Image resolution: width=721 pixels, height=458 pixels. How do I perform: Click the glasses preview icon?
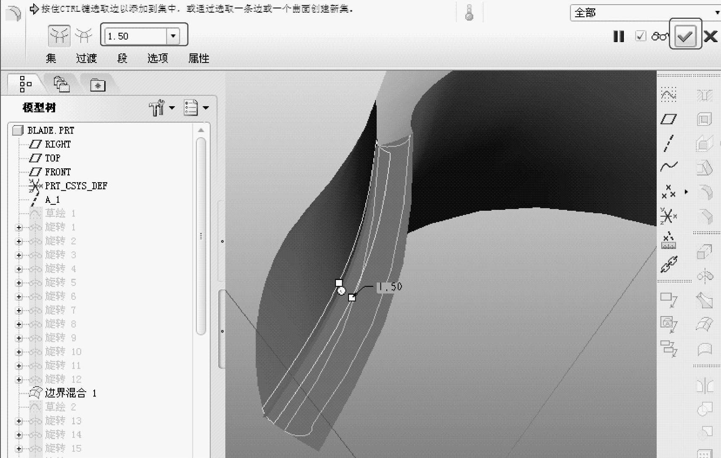click(x=660, y=37)
